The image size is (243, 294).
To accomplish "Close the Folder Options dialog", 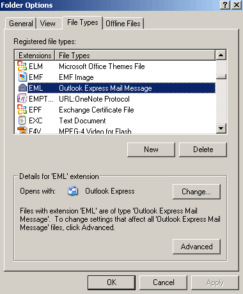I will (237, 5).
